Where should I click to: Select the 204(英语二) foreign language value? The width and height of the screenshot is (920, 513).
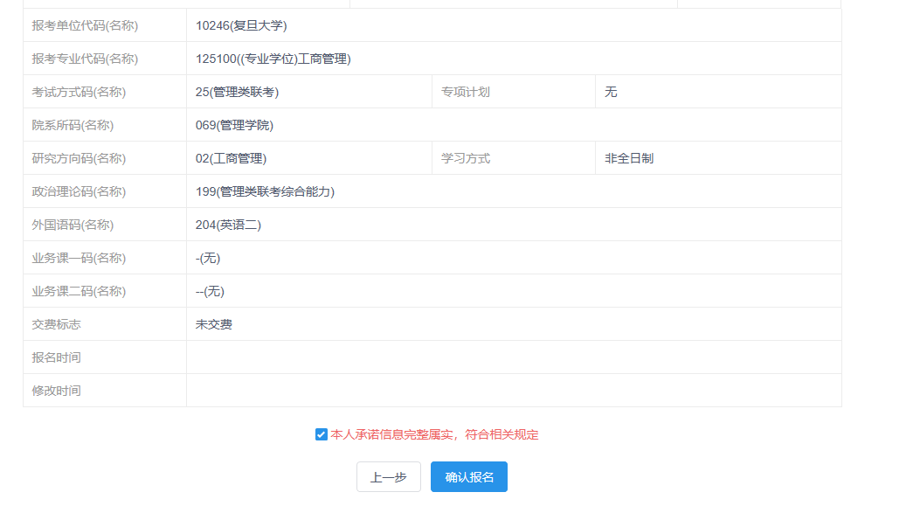[228, 225]
